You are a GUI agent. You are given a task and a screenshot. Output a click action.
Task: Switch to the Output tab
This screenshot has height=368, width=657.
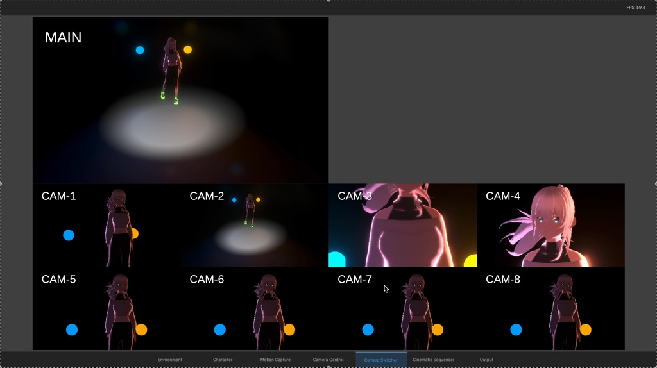(486, 360)
